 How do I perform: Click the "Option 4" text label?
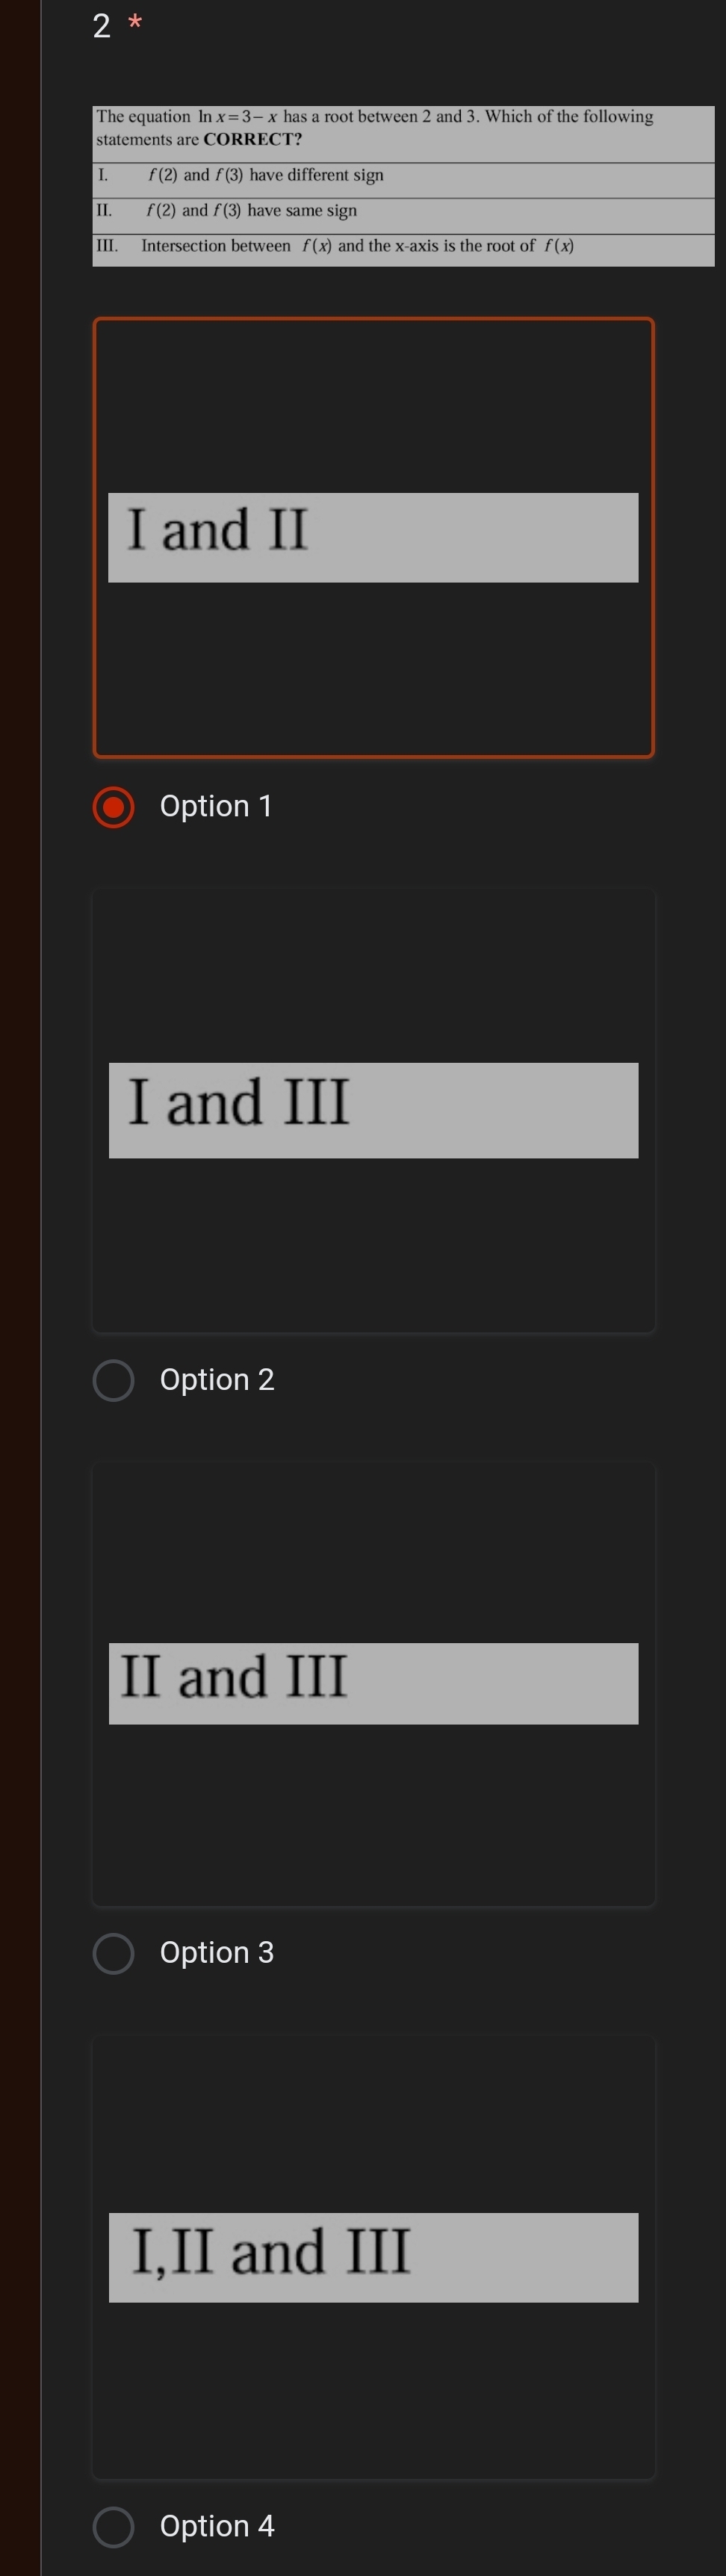pos(217,2525)
